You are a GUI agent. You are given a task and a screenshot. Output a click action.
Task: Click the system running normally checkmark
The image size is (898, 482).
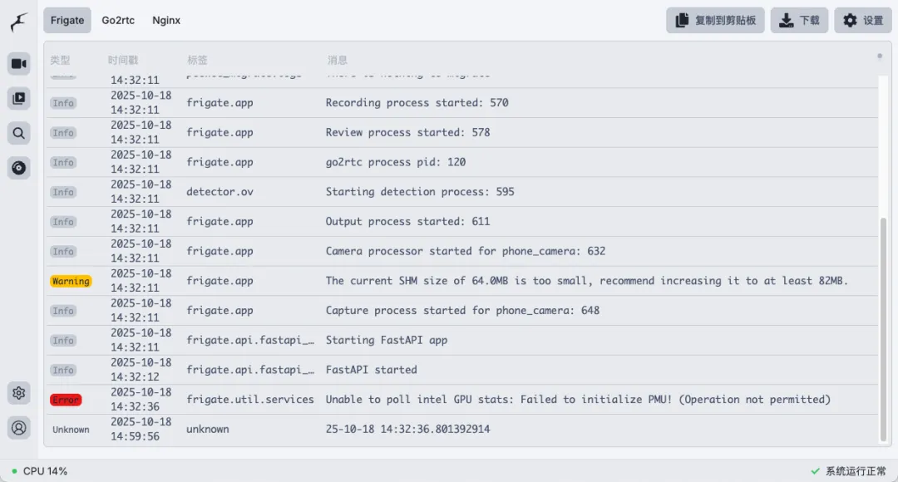coord(815,471)
